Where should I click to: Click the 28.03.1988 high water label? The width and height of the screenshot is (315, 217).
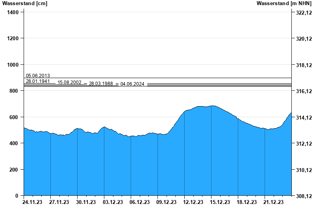[101, 84]
